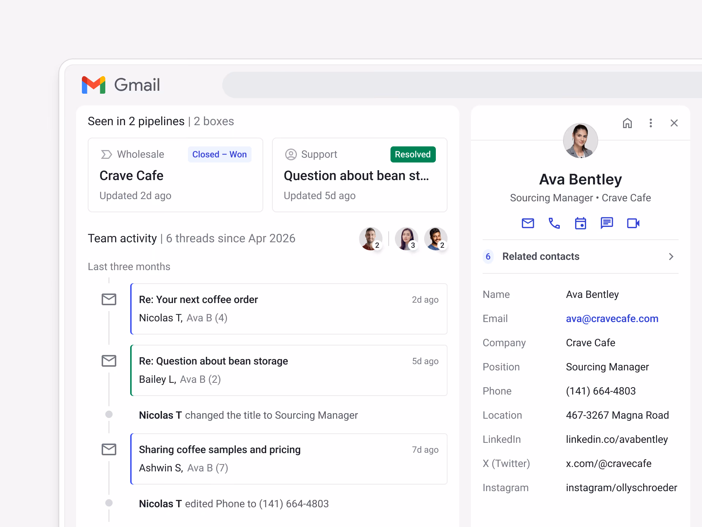This screenshot has width=702, height=527.
Task: Open thread Re: Your next coffee order
Action: pos(289,309)
